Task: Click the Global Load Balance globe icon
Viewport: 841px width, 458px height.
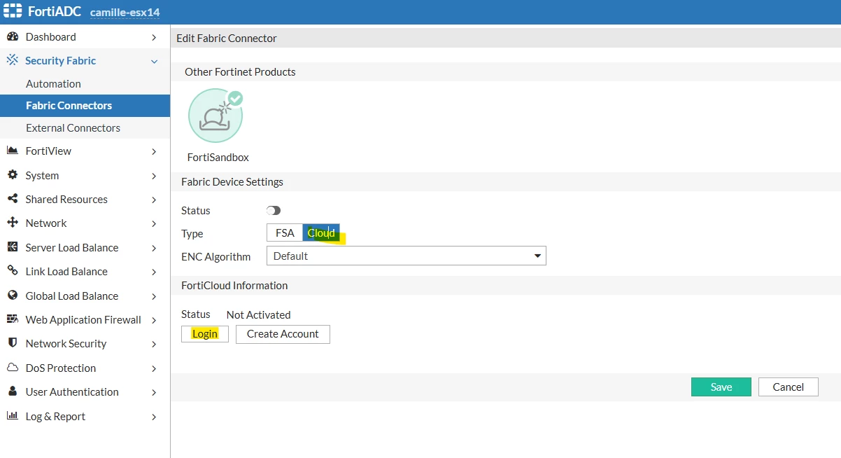Action: click(x=13, y=296)
